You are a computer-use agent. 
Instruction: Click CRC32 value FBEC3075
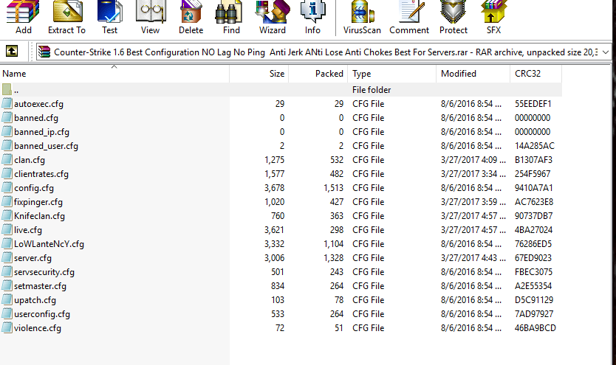(533, 272)
